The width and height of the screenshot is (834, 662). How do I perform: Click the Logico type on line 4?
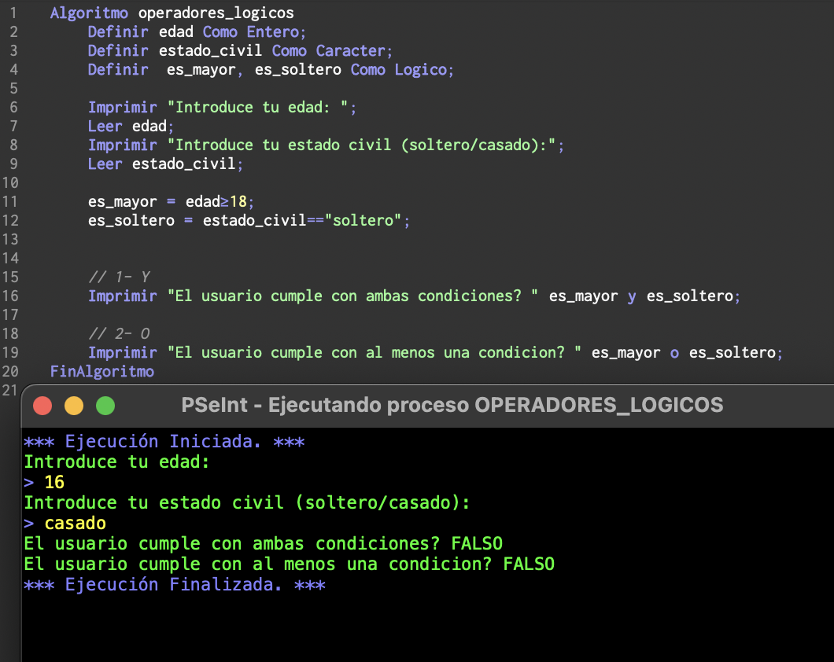[422, 69]
